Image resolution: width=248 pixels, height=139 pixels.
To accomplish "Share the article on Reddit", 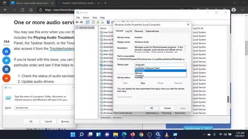I will 6,78.
